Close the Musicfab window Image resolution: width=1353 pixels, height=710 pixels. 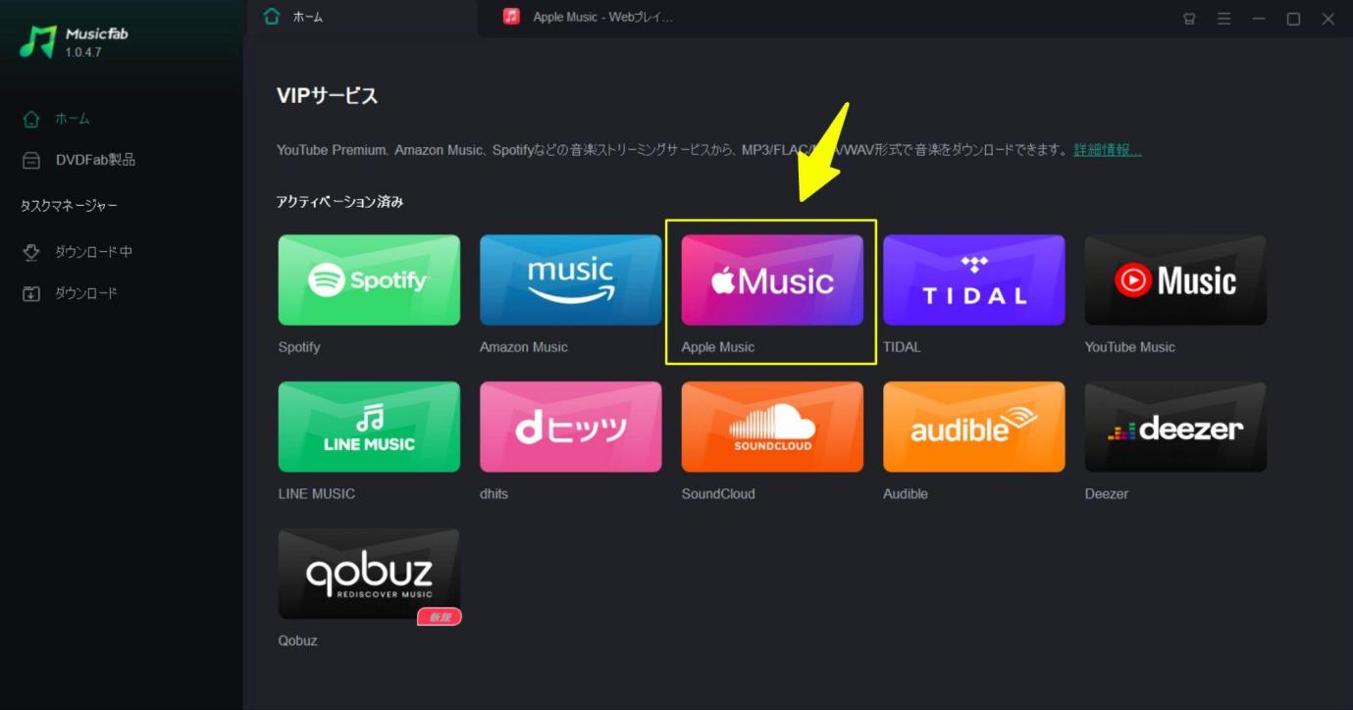click(1328, 19)
